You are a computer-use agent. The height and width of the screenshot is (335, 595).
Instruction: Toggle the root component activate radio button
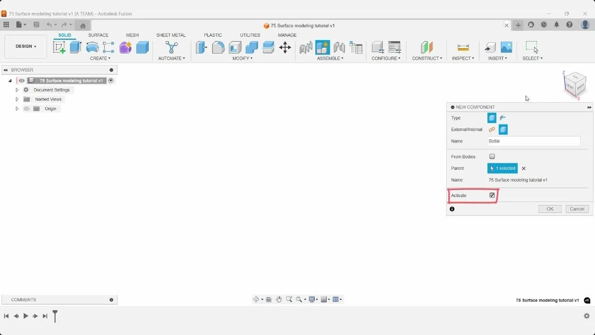(x=111, y=80)
